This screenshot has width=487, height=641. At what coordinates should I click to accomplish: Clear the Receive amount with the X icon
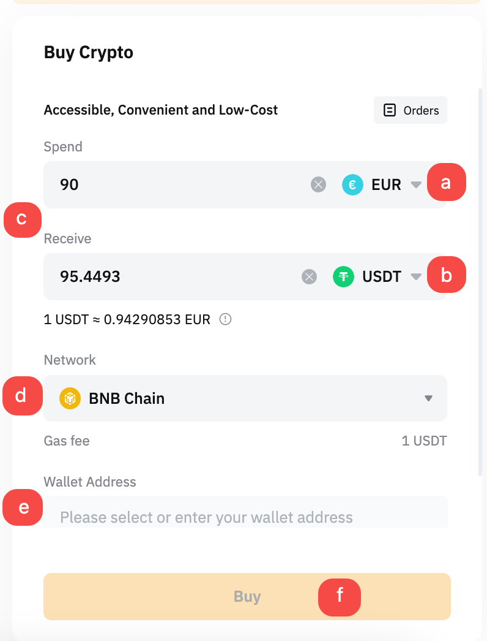click(x=309, y=277)
